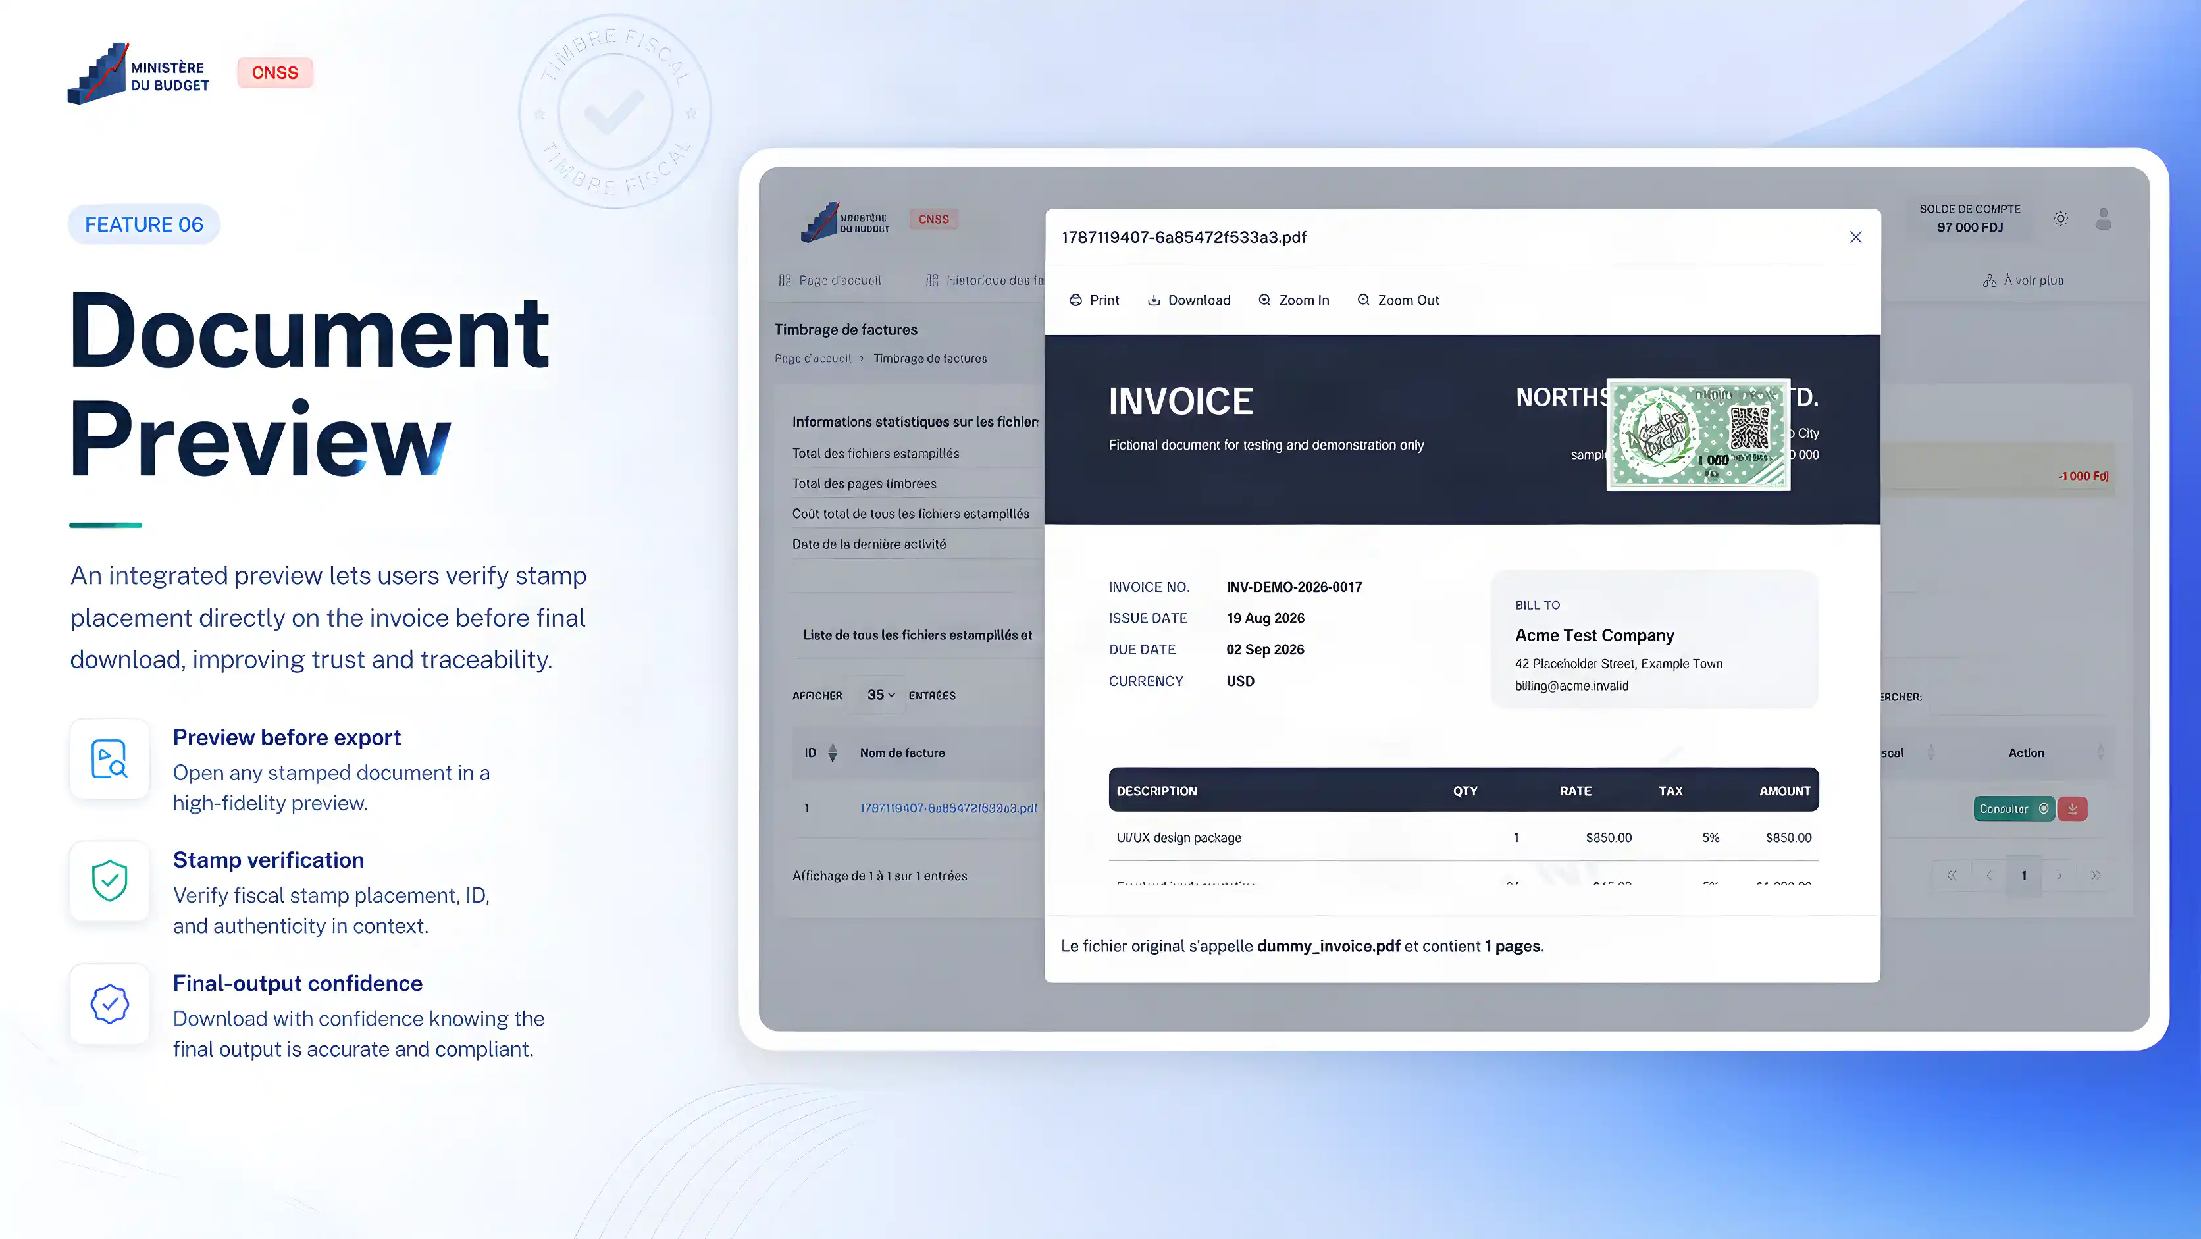Screen dimensions: 2201x1239
Task: Click the magnifier icon beside Zoom Out
Action: point(1364,300)
